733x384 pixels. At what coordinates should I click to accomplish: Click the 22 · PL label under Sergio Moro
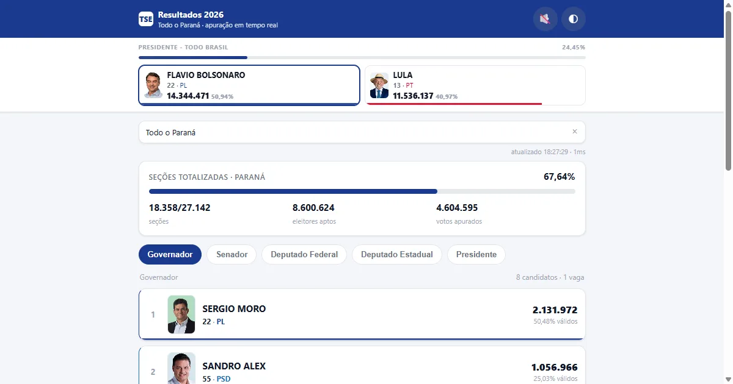click(213, 322)
